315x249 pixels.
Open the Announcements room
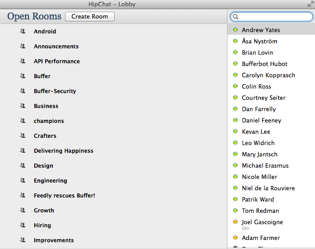56,46
